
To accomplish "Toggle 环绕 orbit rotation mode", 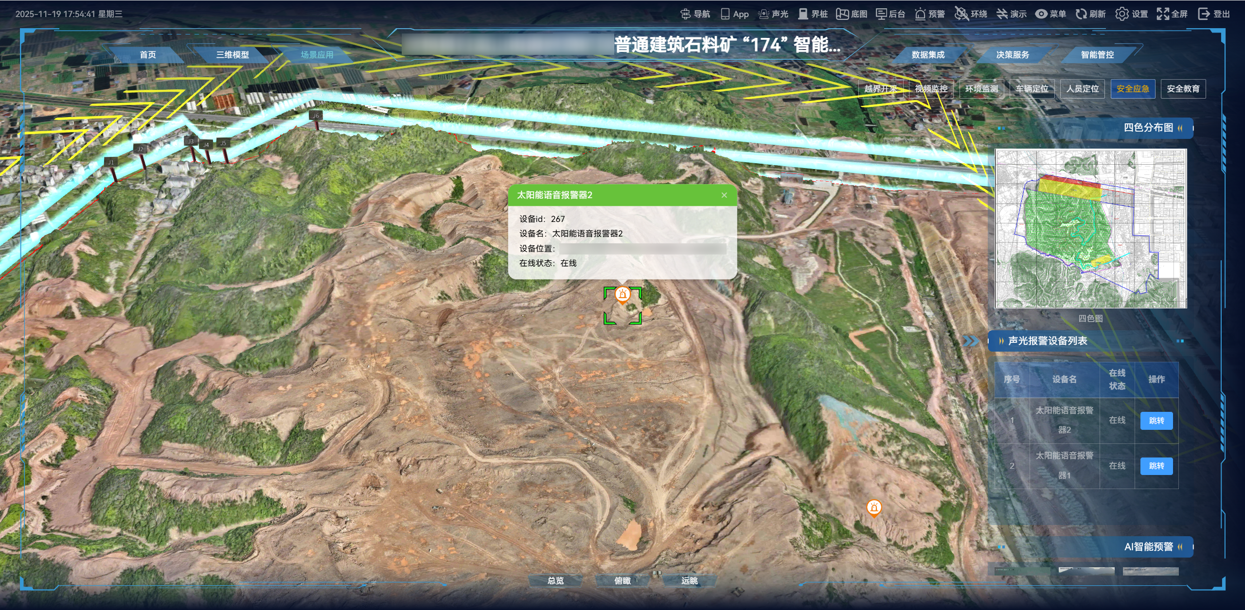I will (x=961, y=14).
